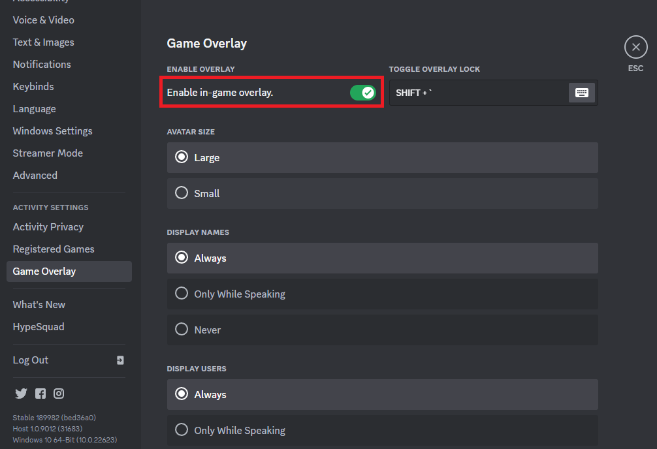The width and height of the screenshot is (657, 449).
Task: Click the Twitter bird icon
Action: 21,394
